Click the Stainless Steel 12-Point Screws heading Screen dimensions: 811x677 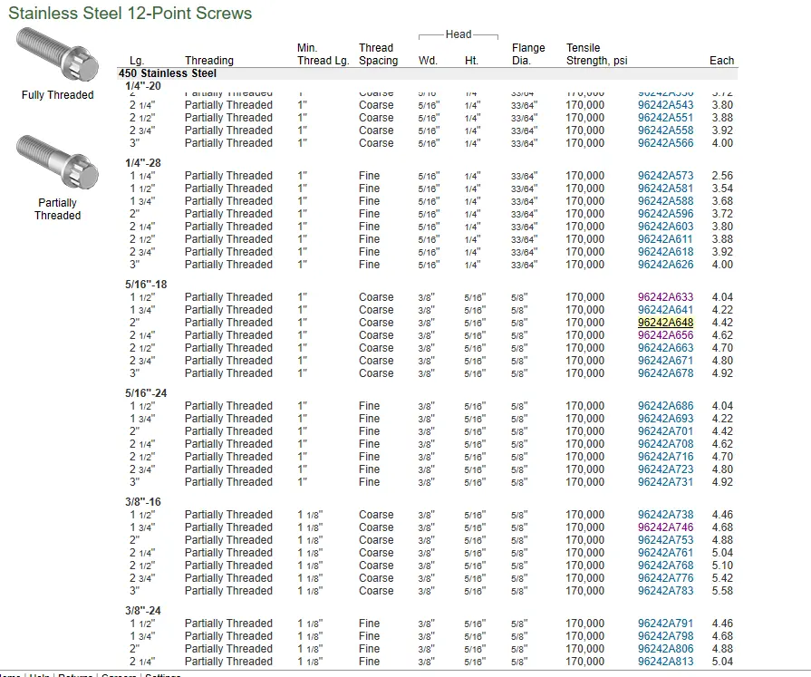pyautogui.click(x=130, y=13)
